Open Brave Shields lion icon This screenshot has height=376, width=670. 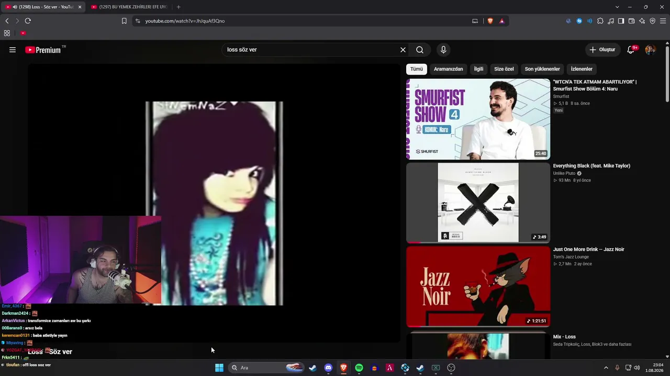(490, 21)
